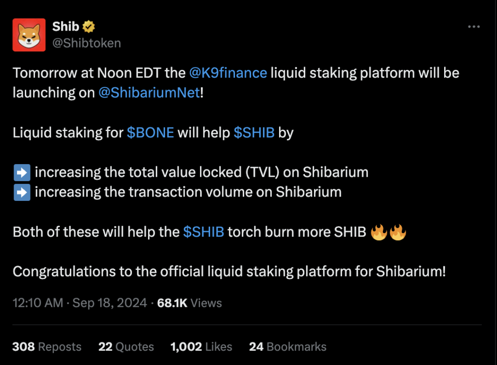Click the second fire emoji
Viewport: 497px width, 365px height.
pyautogui.click(x=398, y=232)
